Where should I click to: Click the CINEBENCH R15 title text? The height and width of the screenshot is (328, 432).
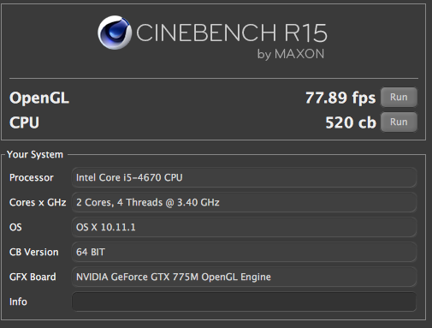pyautogui.click(x=232, y=33)
